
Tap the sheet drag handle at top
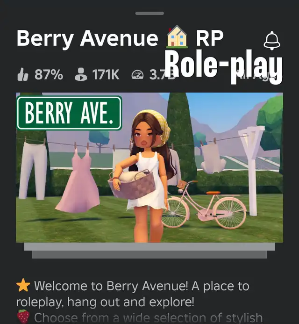coord(149,13)
